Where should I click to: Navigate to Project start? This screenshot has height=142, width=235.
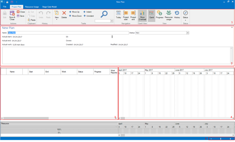click(126, 15)
